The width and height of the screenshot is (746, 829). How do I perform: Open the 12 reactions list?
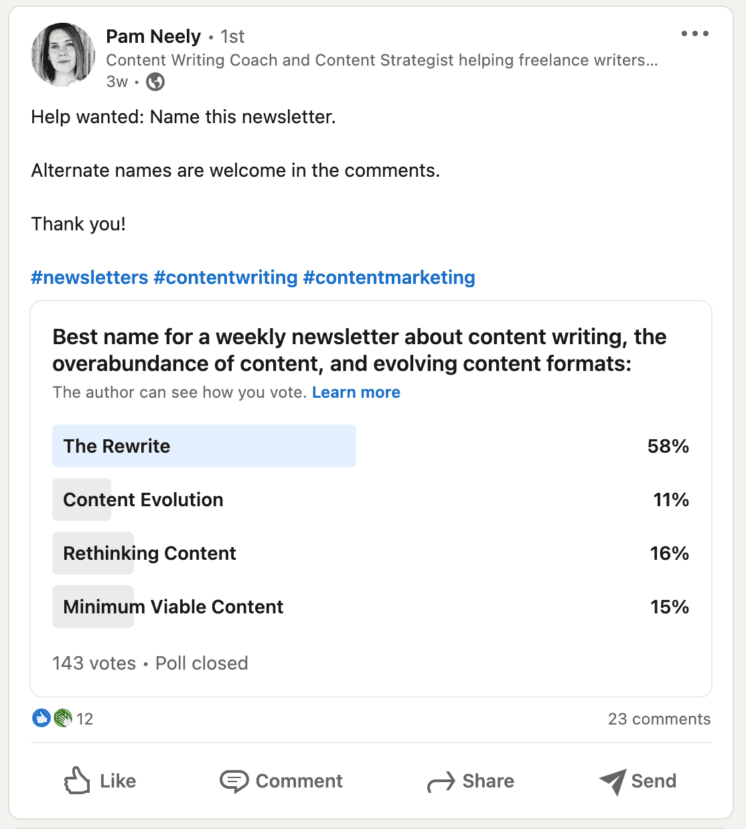[x=85, y=719]
